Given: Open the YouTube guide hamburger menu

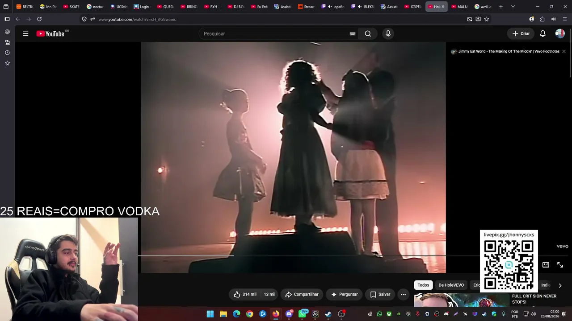Looking at the screenshot, I should [x=25, y=33].
